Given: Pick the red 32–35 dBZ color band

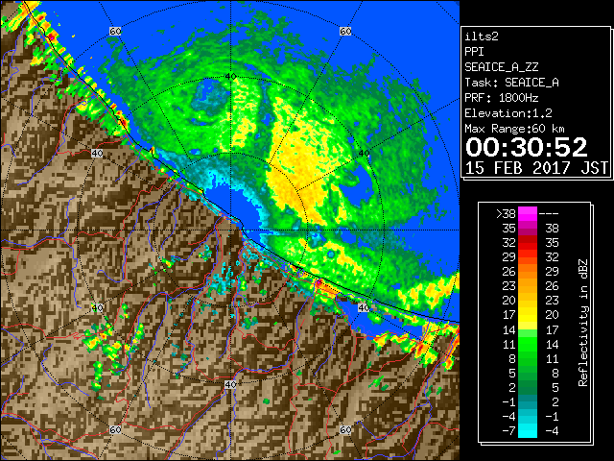Looking at the screenshot, I should (528, 243).
